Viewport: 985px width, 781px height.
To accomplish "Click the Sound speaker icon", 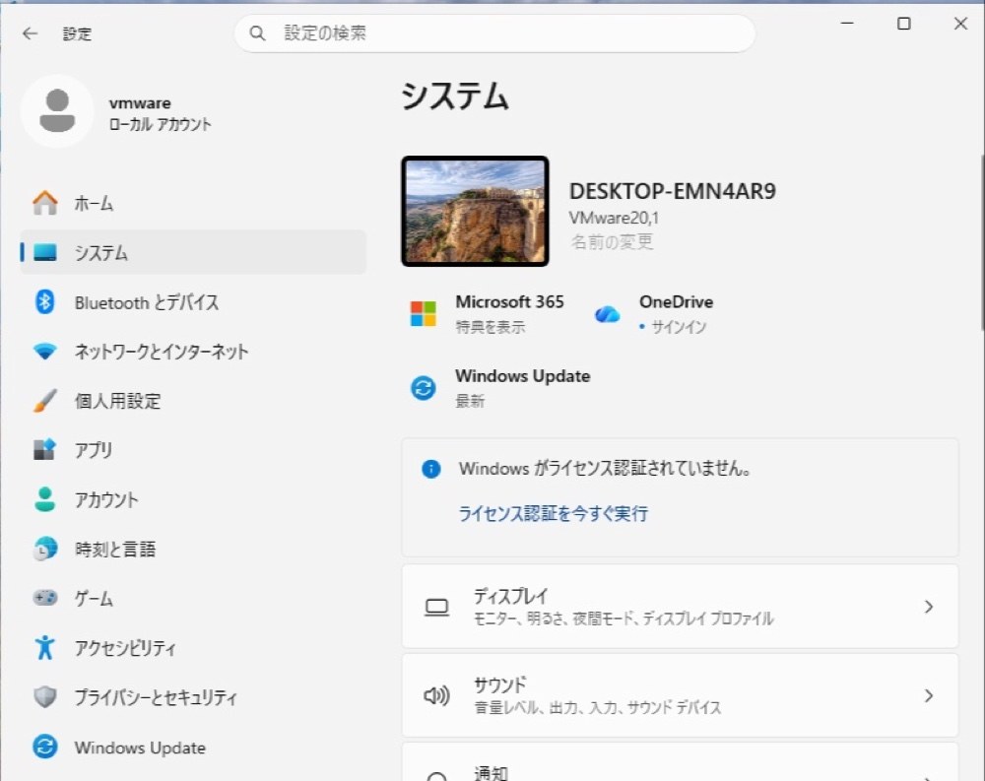I will [x=436, y=695].
